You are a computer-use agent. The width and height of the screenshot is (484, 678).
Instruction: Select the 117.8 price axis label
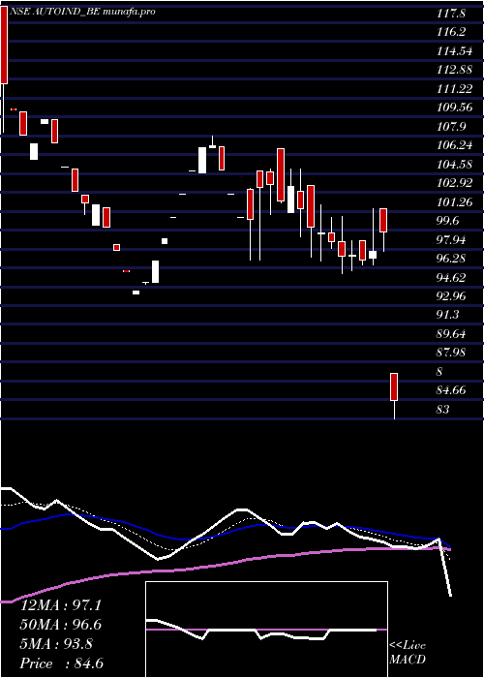[x=450, y=14]
